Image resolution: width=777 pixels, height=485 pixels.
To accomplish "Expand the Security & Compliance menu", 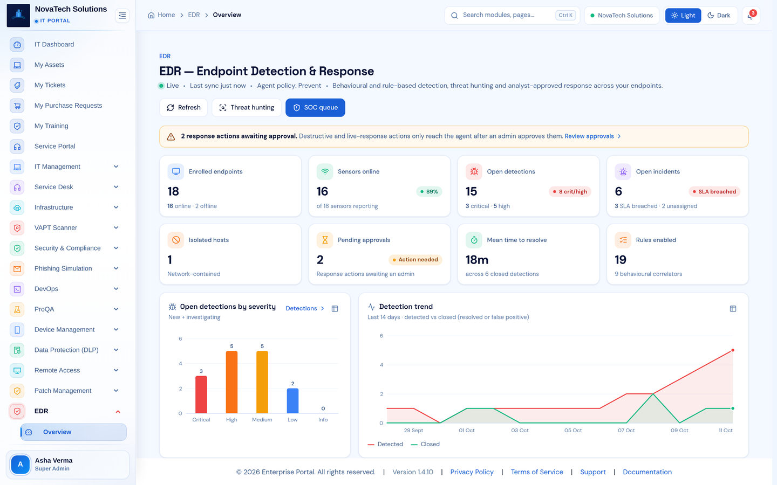I will [x=68, y=248].
